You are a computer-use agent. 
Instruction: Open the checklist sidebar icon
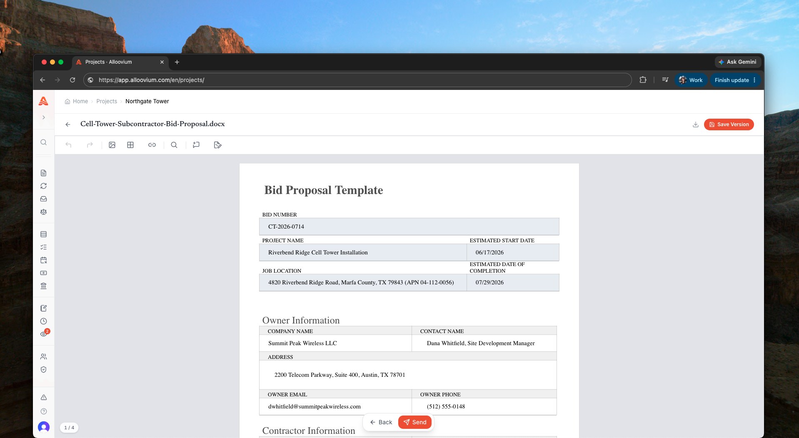(43, 247)
